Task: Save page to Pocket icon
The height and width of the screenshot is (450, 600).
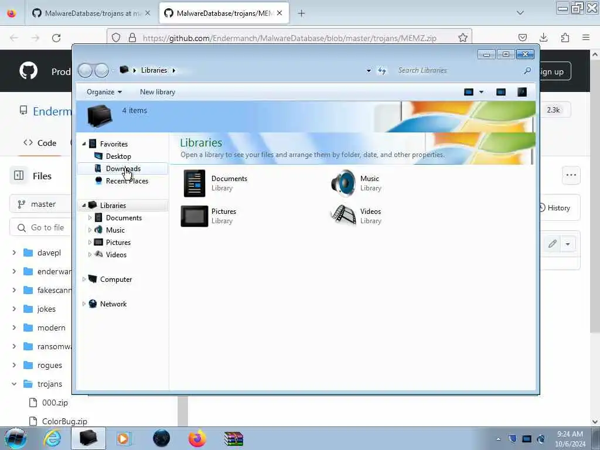Action: pos(522,37)
